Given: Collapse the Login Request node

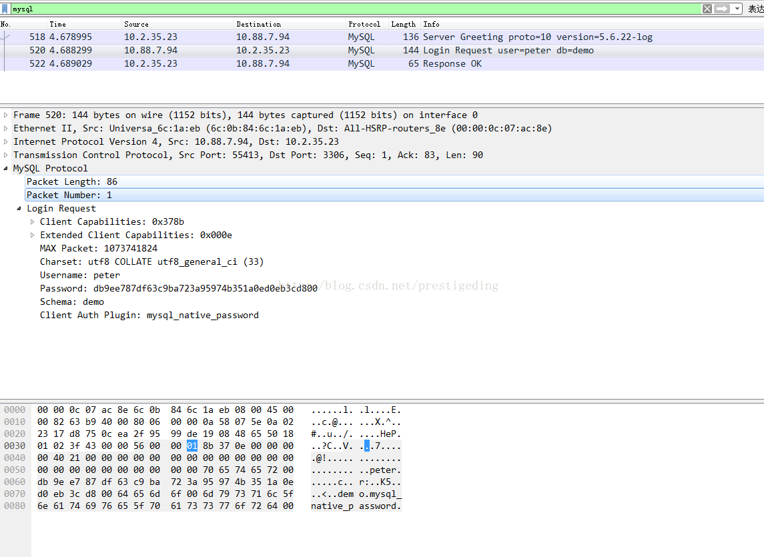Looking at the screenshot, I should point(19,208).
